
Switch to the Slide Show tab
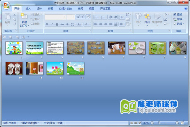tap(66, 9)
